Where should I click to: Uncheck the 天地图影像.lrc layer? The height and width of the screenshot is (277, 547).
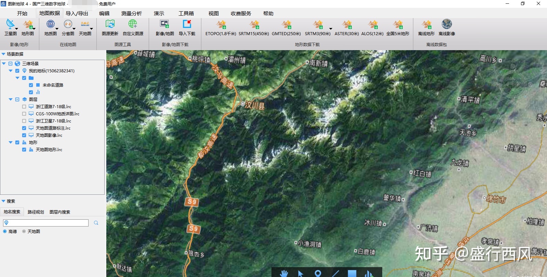pyautogui.click(x=24, y=135)
